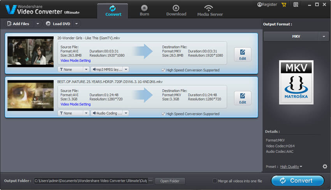The width and height of the screenshot is (331, 190).
Task: Edit the Wonder Girls video
Action: pos(243,55)
